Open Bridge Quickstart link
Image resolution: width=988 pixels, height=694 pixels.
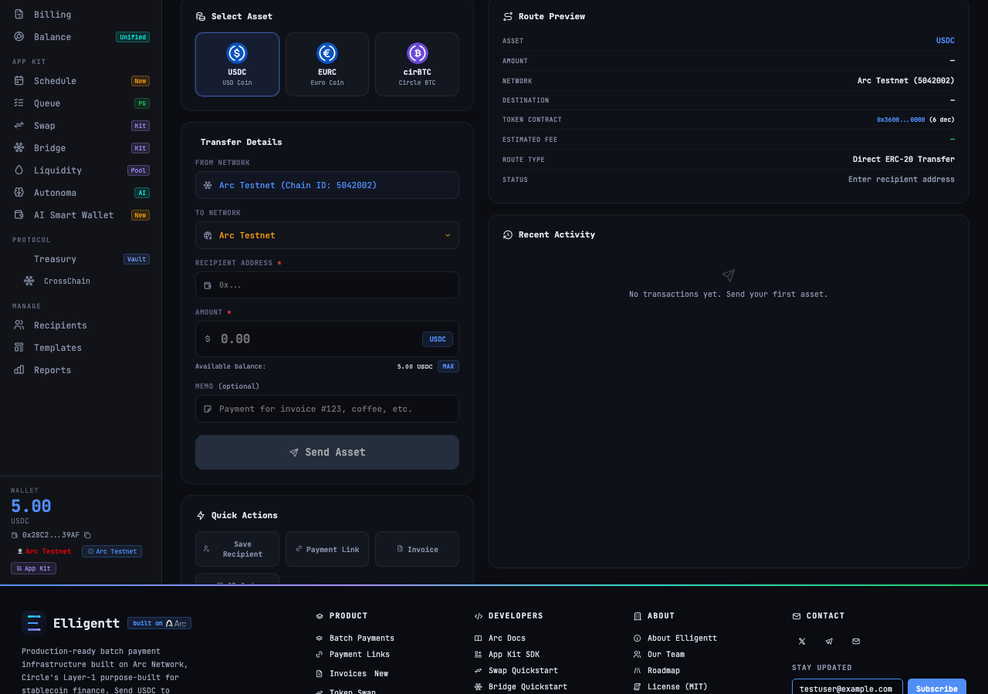[x=528, y=686]
